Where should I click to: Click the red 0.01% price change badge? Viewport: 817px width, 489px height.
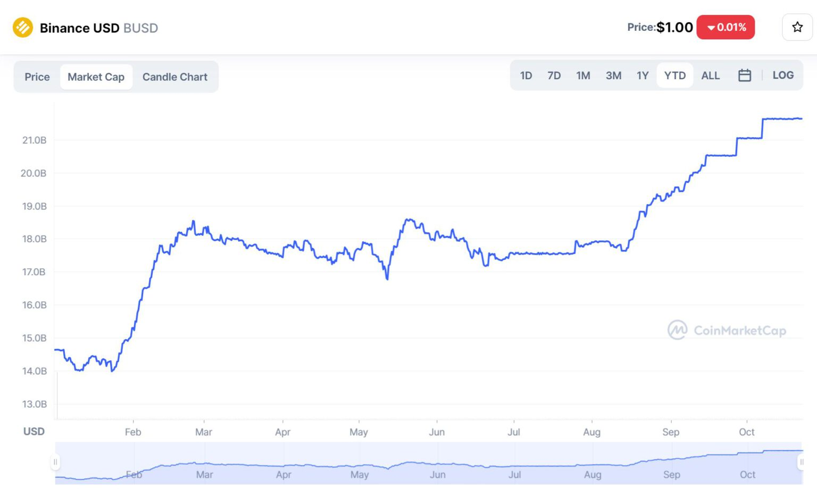[726, 27]
